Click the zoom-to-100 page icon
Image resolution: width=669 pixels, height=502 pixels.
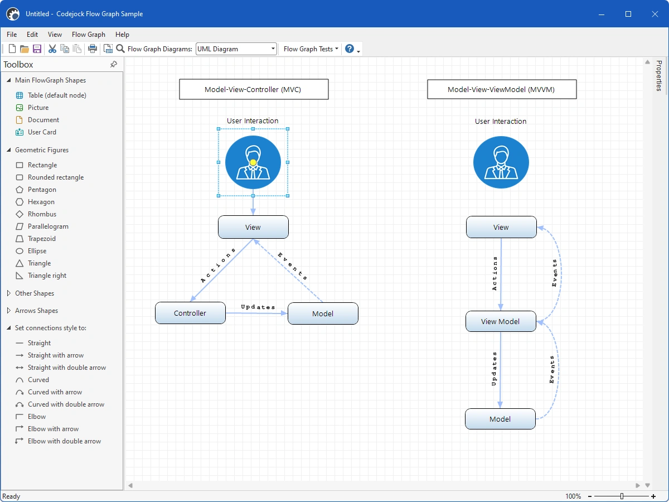[x=108, y=49]
